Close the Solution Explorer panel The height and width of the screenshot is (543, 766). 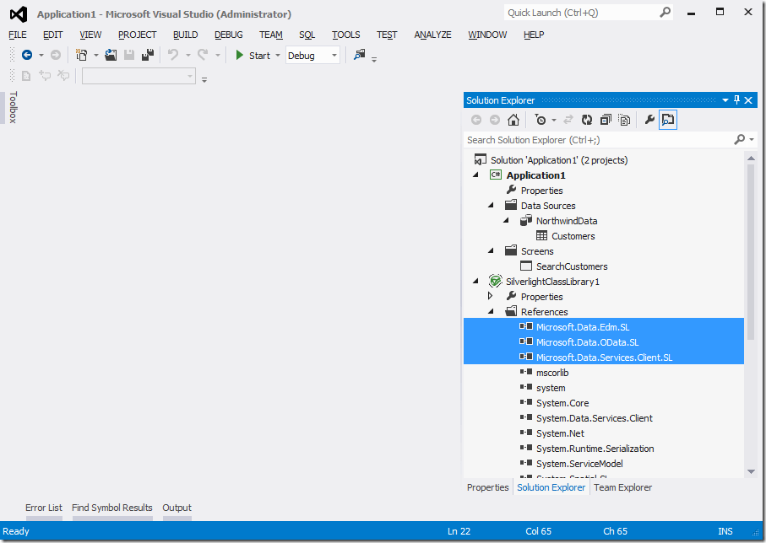click(748, 100)
